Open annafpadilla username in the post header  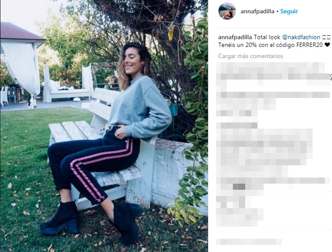(257, 11)
